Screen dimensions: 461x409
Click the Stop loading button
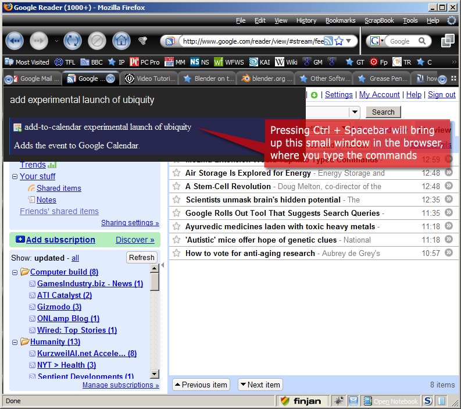97,41
